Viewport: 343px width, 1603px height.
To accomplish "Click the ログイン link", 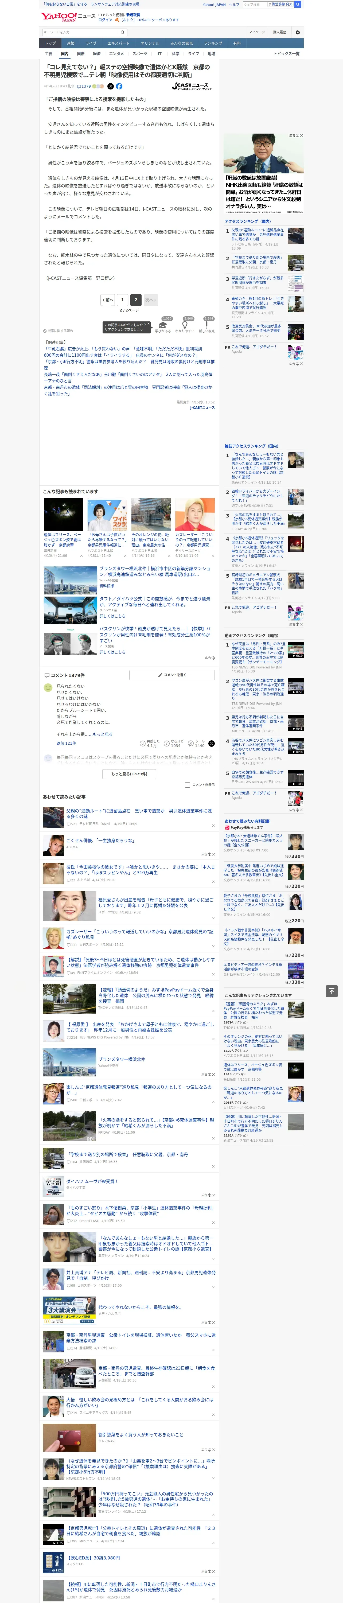I will [105, 20].
